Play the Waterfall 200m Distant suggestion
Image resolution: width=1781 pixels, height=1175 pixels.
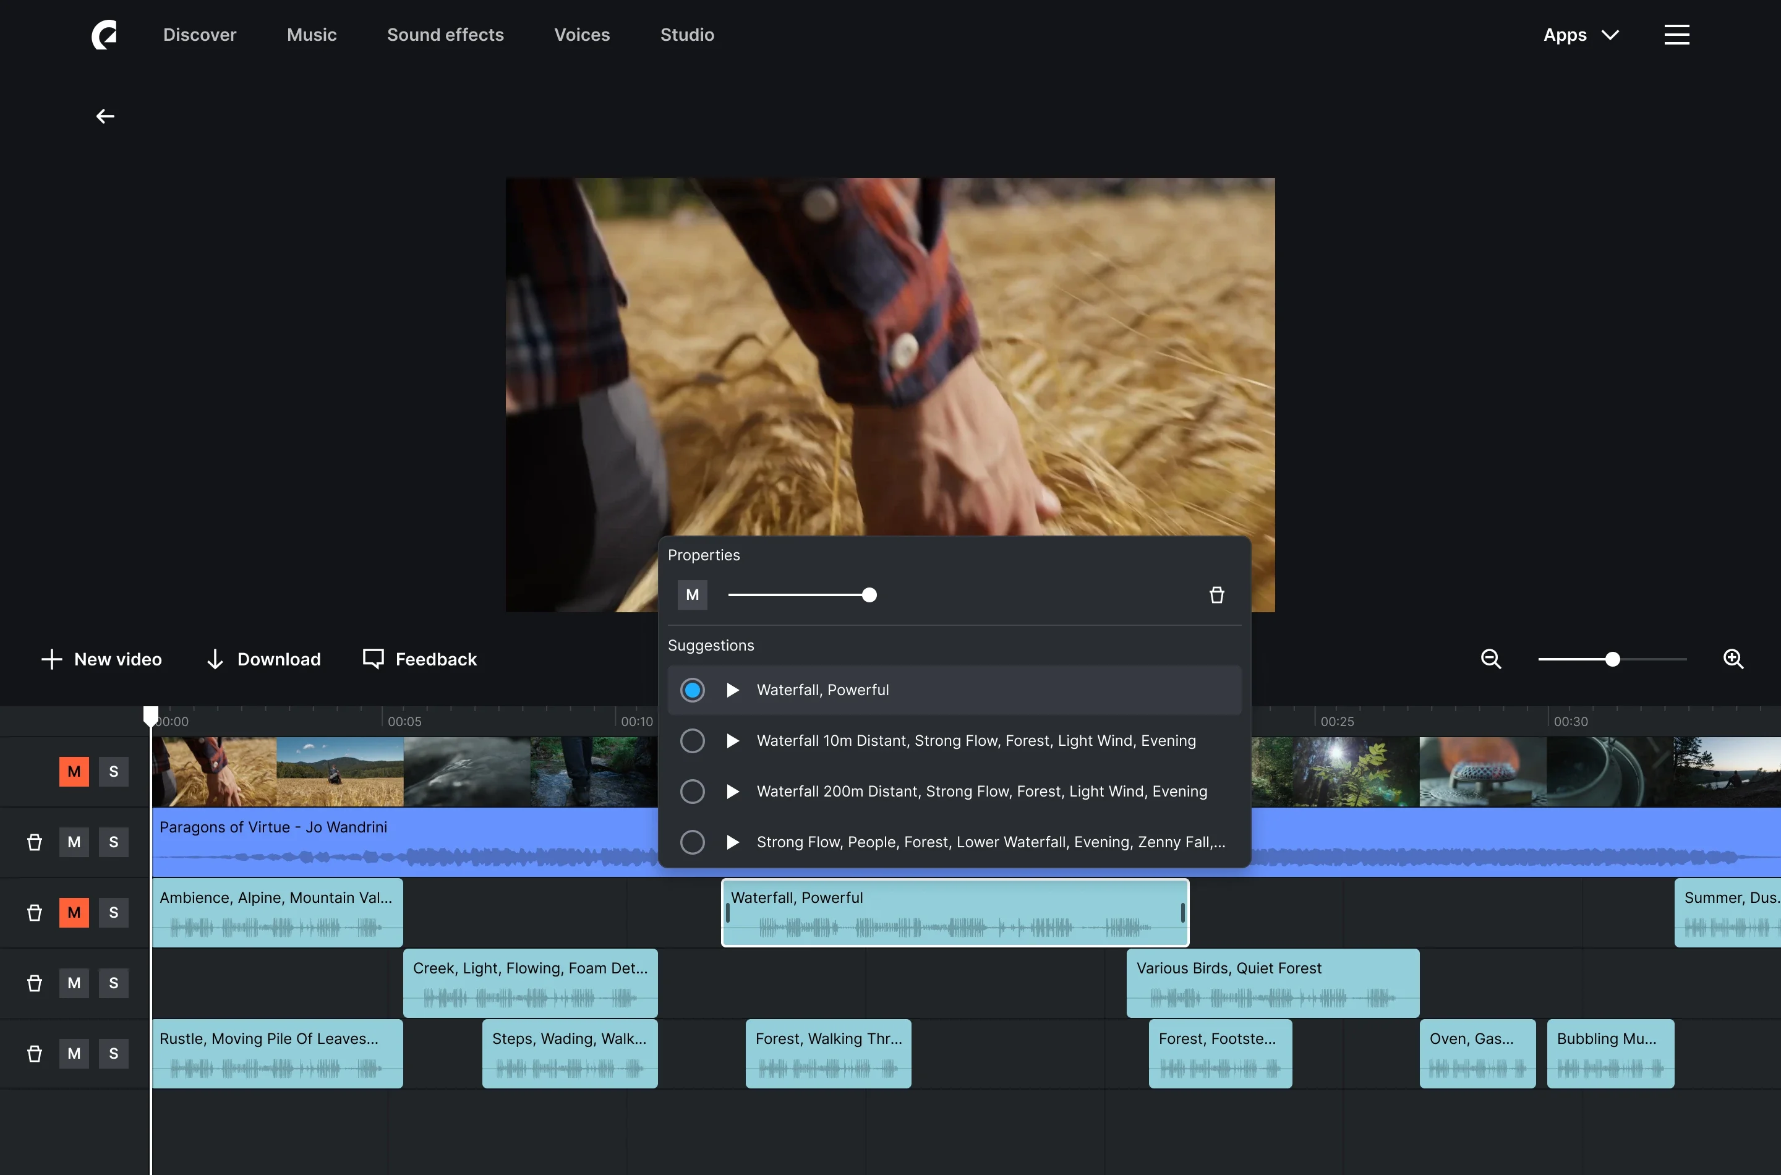(732, 792)
